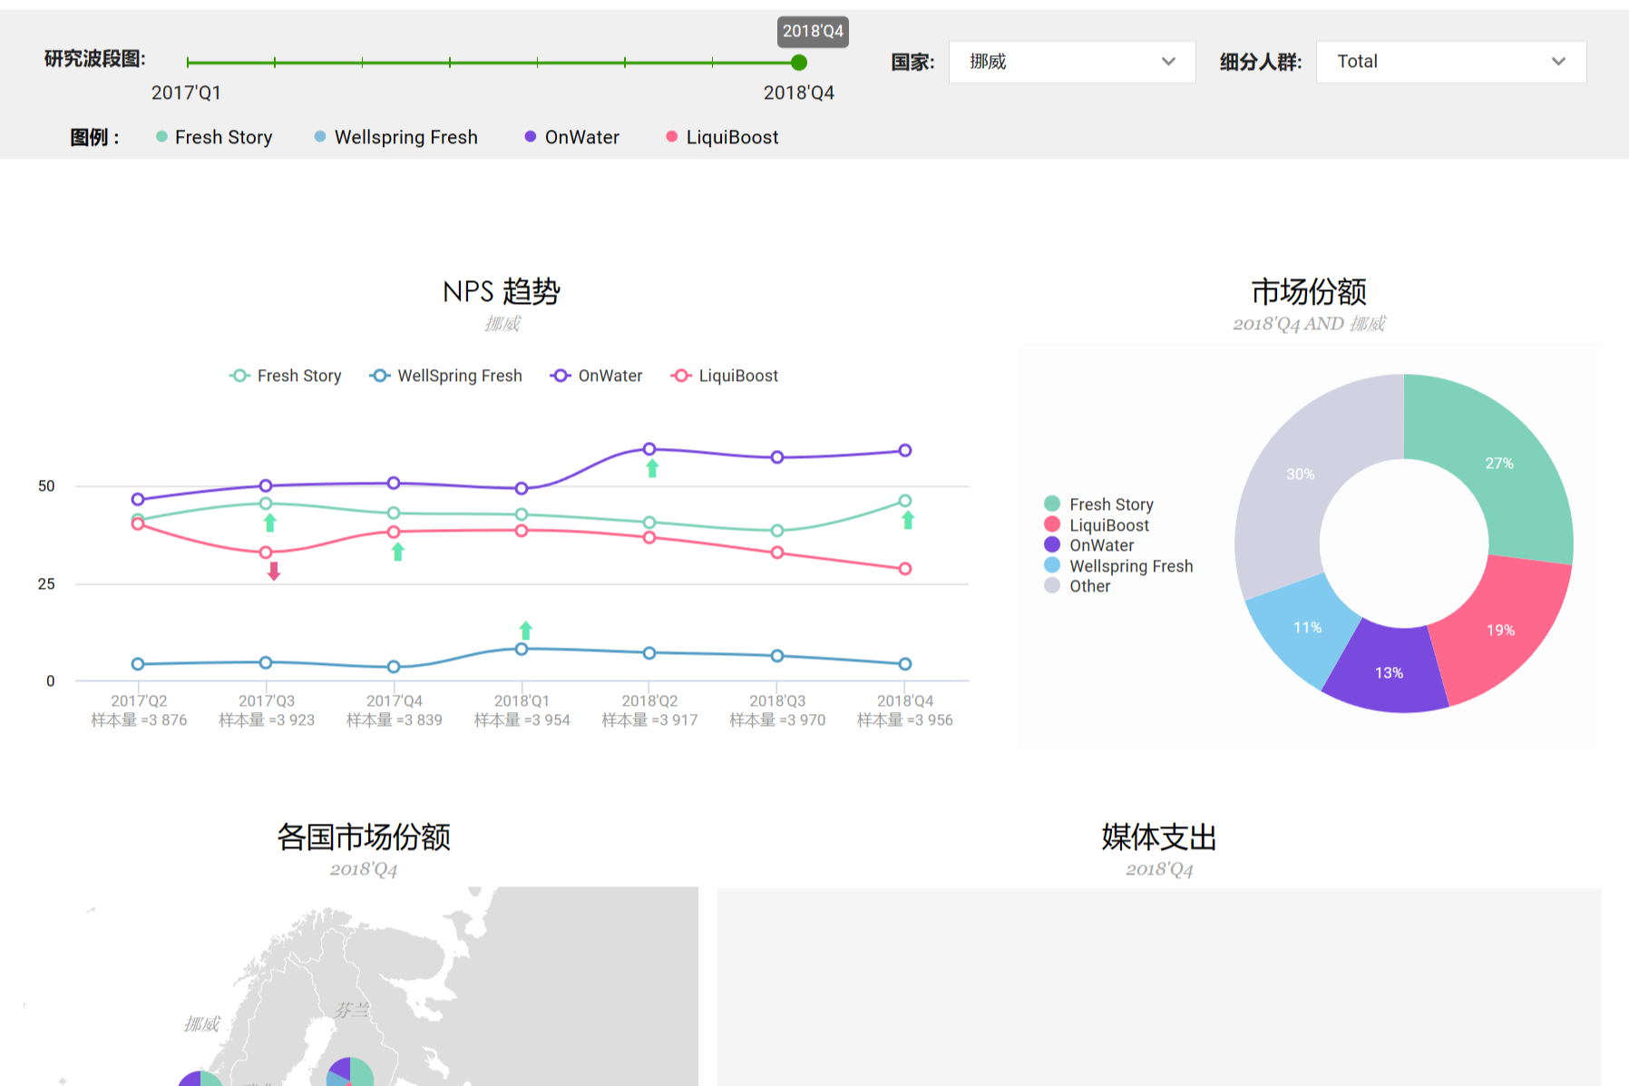This screenshot has height=1086, width=1629.
Task: Click the green up arrow above Wellspring 2018'Q1
Action: click(x=525, y=630)
